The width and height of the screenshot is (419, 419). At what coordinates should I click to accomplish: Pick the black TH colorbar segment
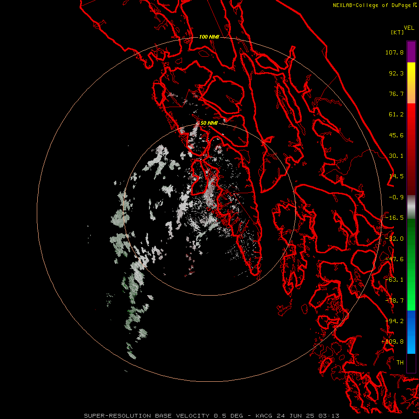411,363
